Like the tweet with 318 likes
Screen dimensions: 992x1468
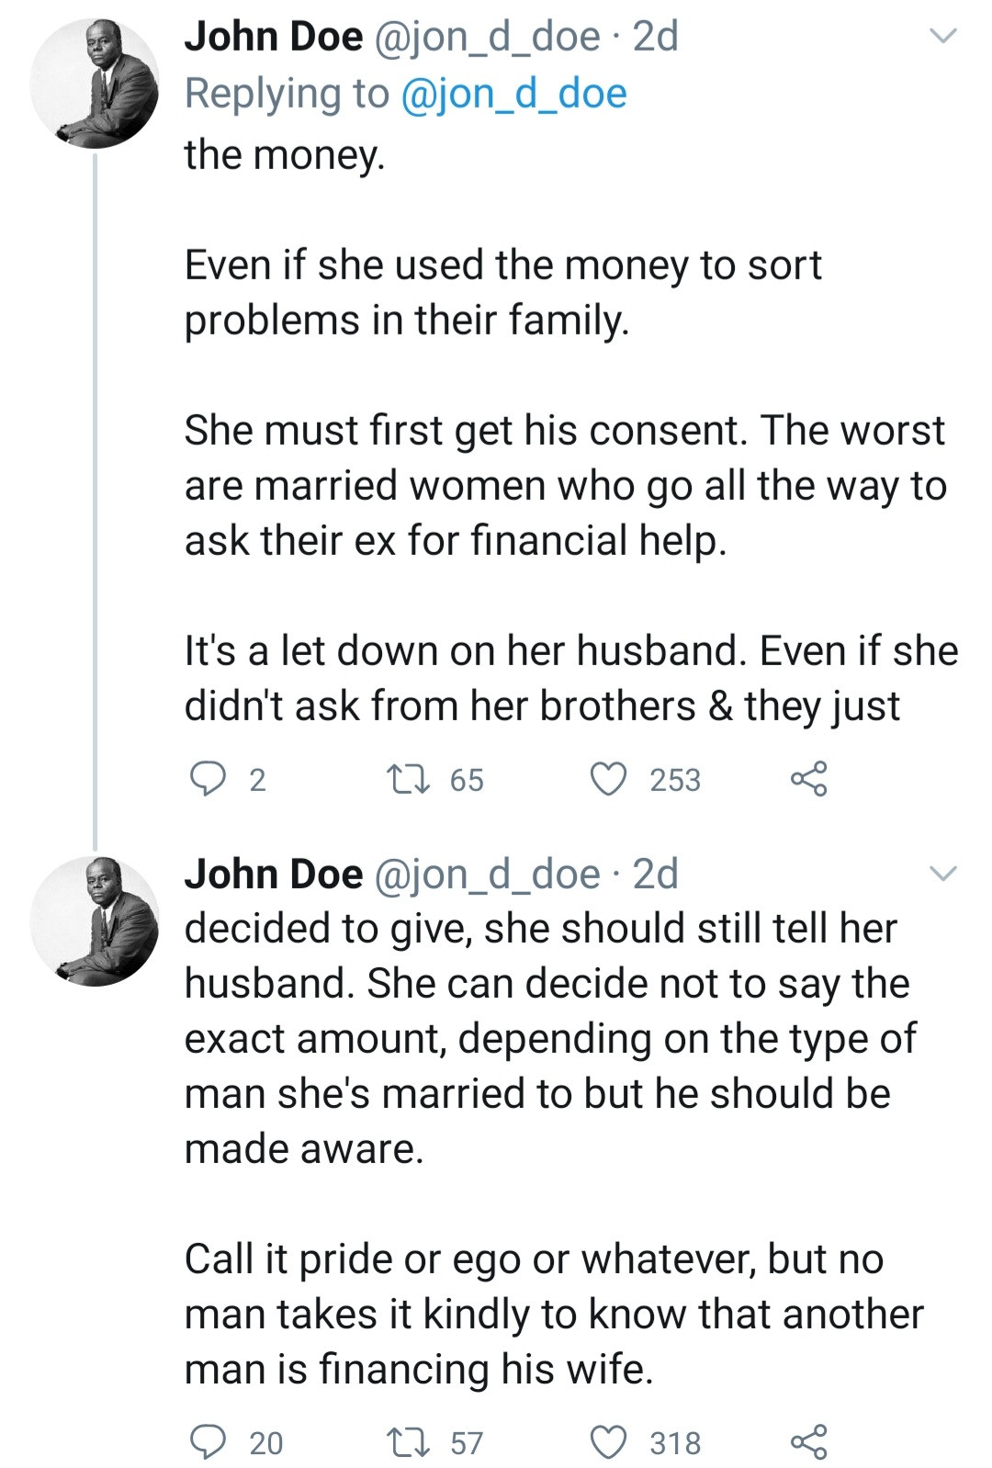pos(608,1441)
